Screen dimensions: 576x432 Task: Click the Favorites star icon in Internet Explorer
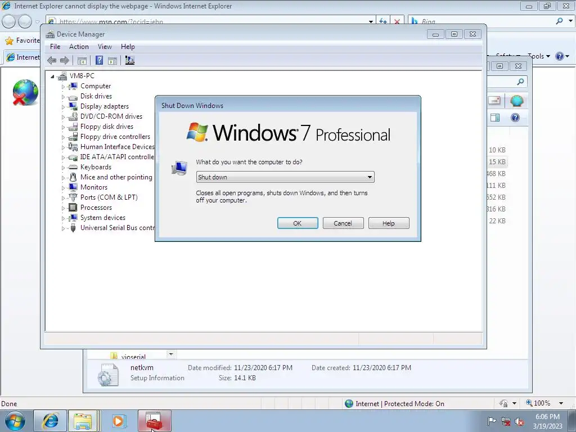pyautogui.click(x=9, y=40)
